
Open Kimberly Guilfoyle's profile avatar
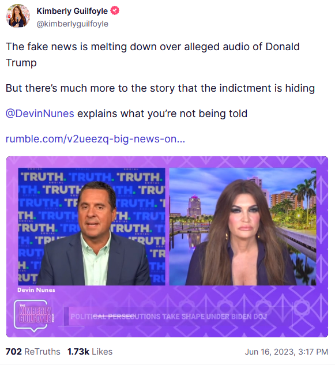click(x=18, y=16)
